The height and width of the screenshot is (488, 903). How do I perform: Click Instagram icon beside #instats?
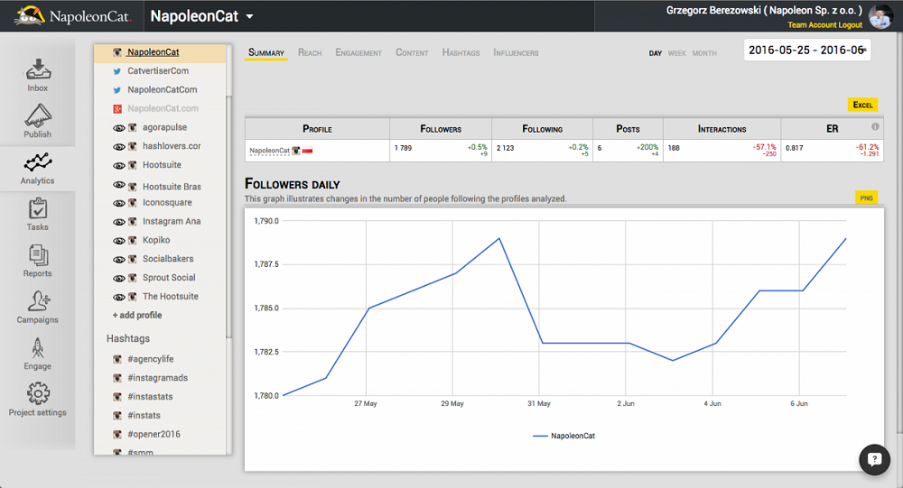coord(116,416)
